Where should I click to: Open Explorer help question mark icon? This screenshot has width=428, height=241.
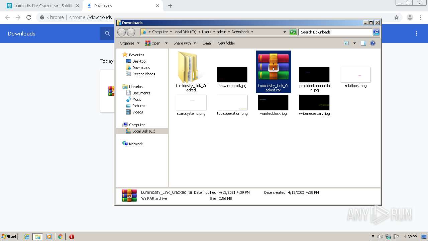(x=373, y=43)
